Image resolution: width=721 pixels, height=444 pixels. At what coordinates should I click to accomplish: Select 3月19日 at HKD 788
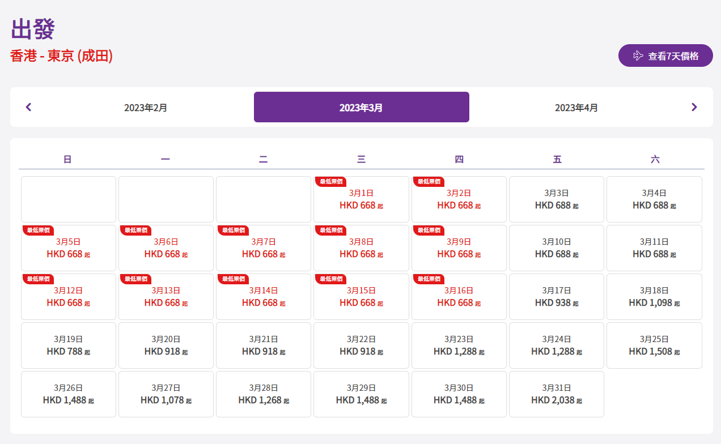(x=69, y=345)
